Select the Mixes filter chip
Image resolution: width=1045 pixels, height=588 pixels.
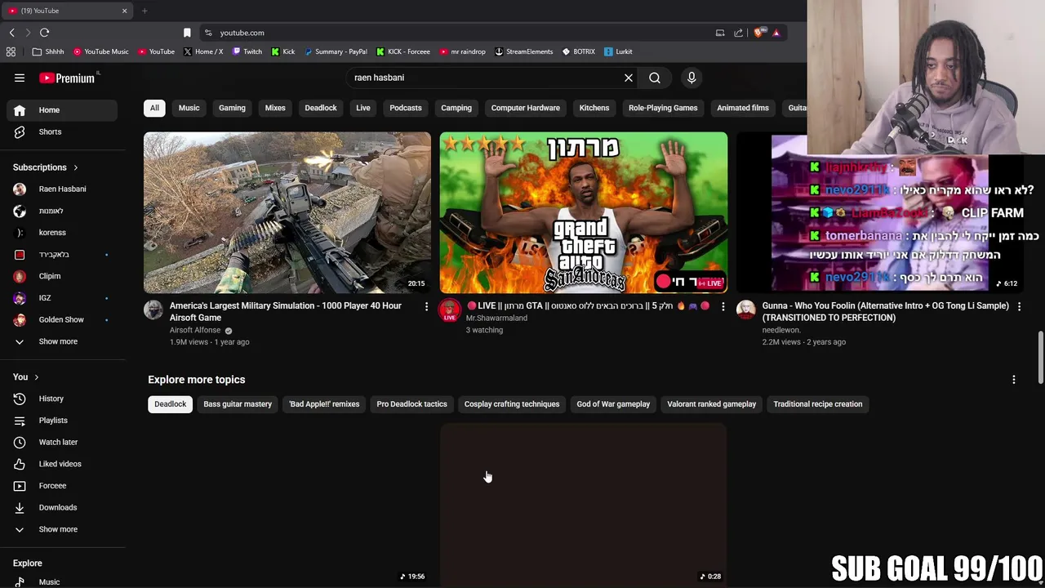tap(275, 108)
